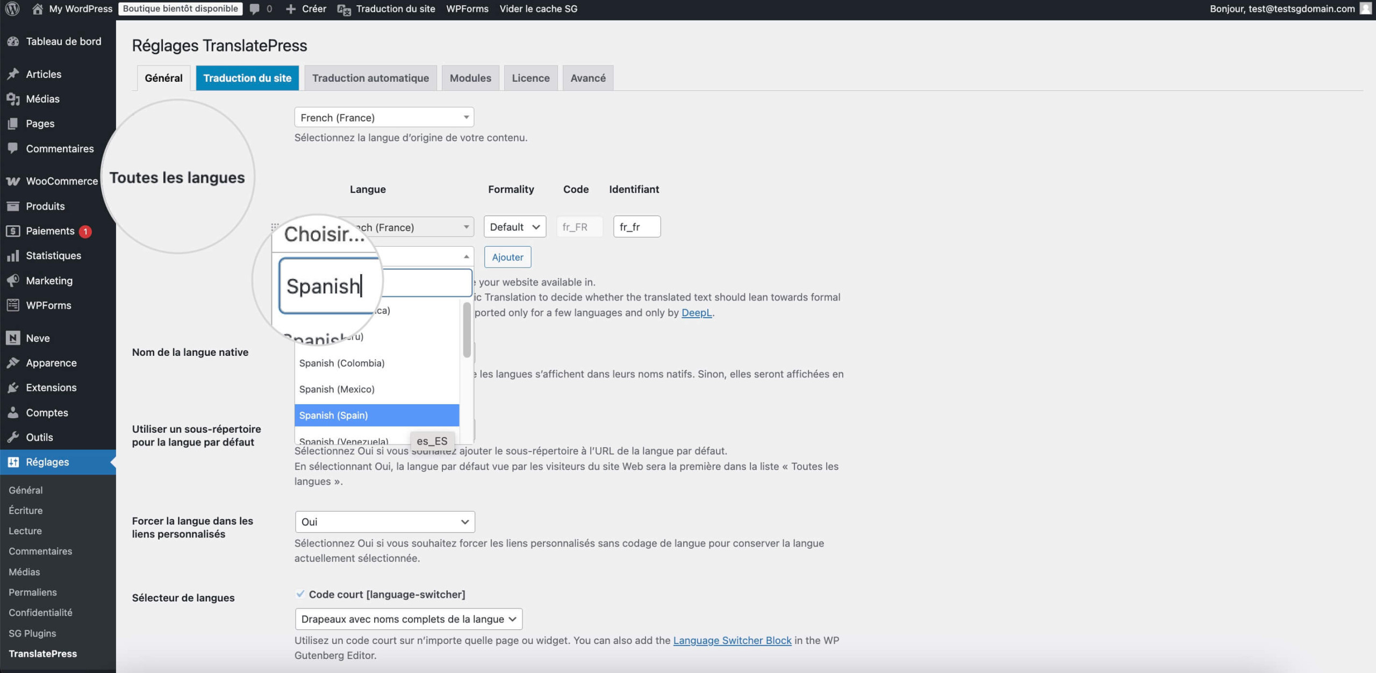Open WPForms in the admin bar

(x=467, y=9)
